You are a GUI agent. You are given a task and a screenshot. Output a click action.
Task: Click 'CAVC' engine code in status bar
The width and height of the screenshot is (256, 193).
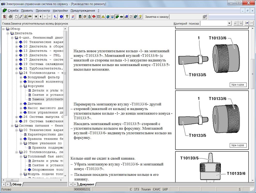[x=156, y=189]
